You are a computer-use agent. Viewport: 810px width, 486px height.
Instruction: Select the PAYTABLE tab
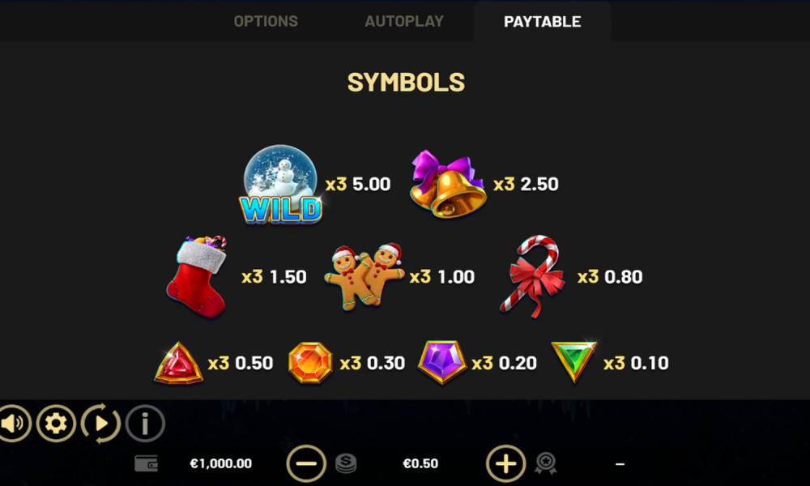click(x=543, y=21)
